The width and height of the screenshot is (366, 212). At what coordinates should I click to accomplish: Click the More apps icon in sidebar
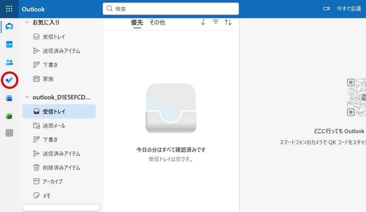point(9,133)
